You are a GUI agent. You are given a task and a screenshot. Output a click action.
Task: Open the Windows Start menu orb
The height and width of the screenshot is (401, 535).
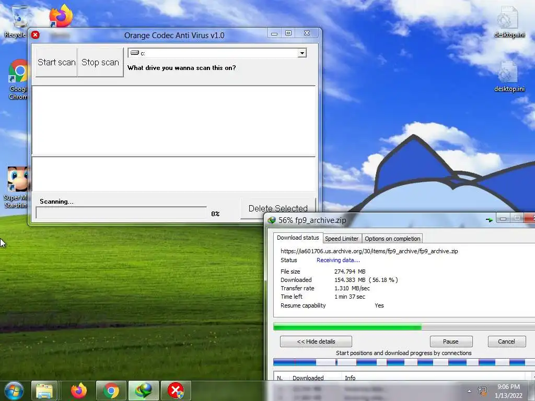point(14,391)
